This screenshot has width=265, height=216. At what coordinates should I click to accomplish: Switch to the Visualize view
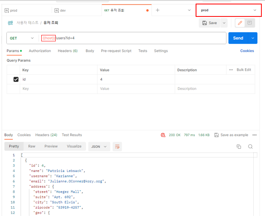point(74,146)
